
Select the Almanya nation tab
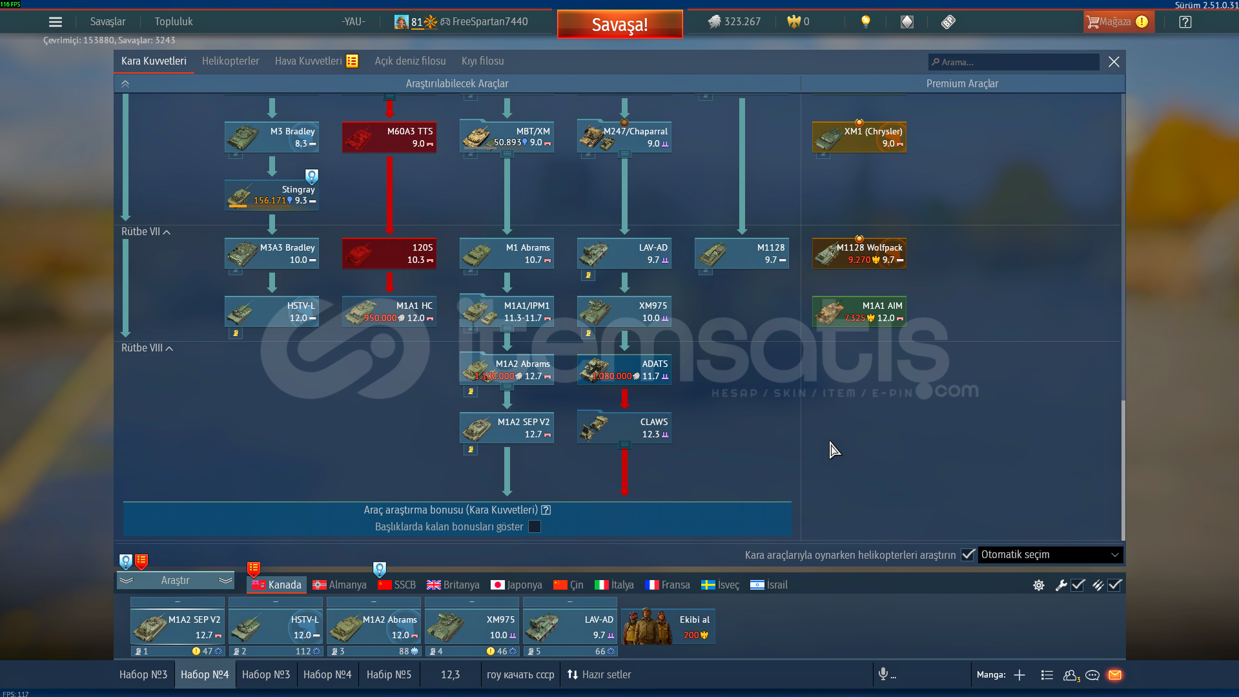[x=340, y=585]
